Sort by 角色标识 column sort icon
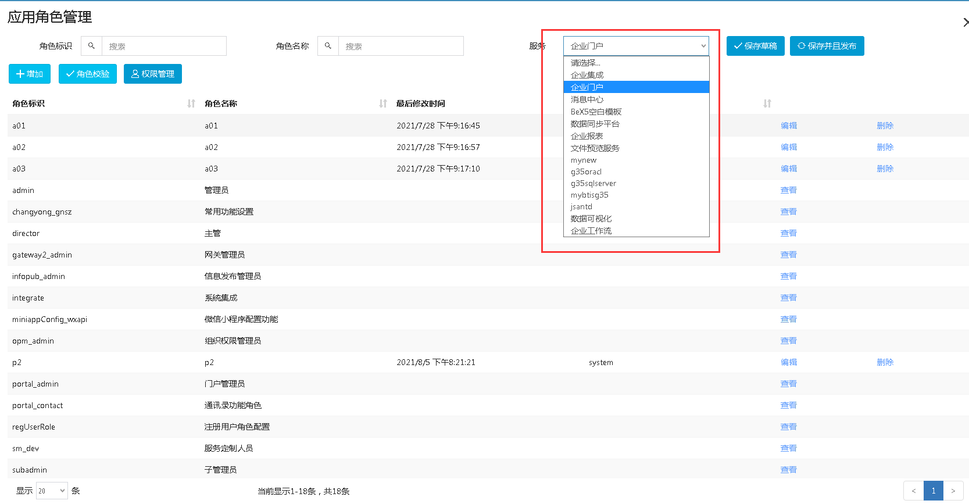This screenshot has height=504, width=969. tap(191, 103)
